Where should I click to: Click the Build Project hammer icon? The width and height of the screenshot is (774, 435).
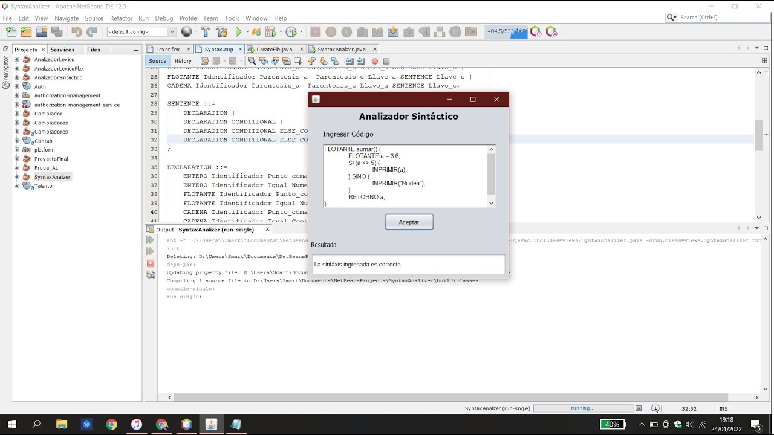(206, 32)
